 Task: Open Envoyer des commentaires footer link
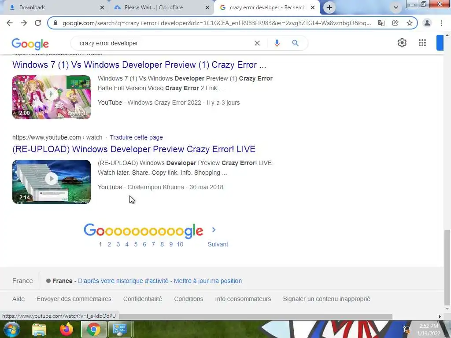[x=74, y=299]
